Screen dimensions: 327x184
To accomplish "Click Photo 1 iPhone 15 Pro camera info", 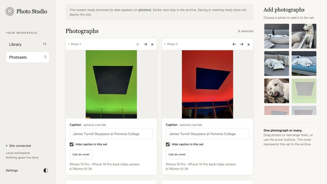I will click(x=104, y=167).
